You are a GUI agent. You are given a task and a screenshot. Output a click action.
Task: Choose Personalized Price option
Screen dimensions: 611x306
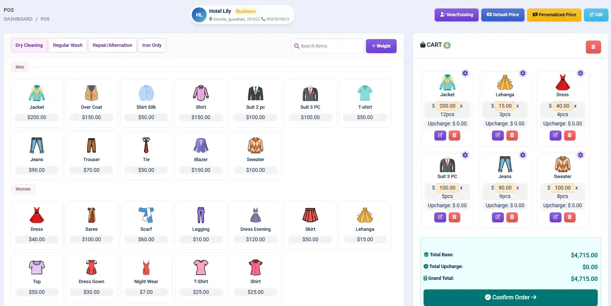[554, 15]
